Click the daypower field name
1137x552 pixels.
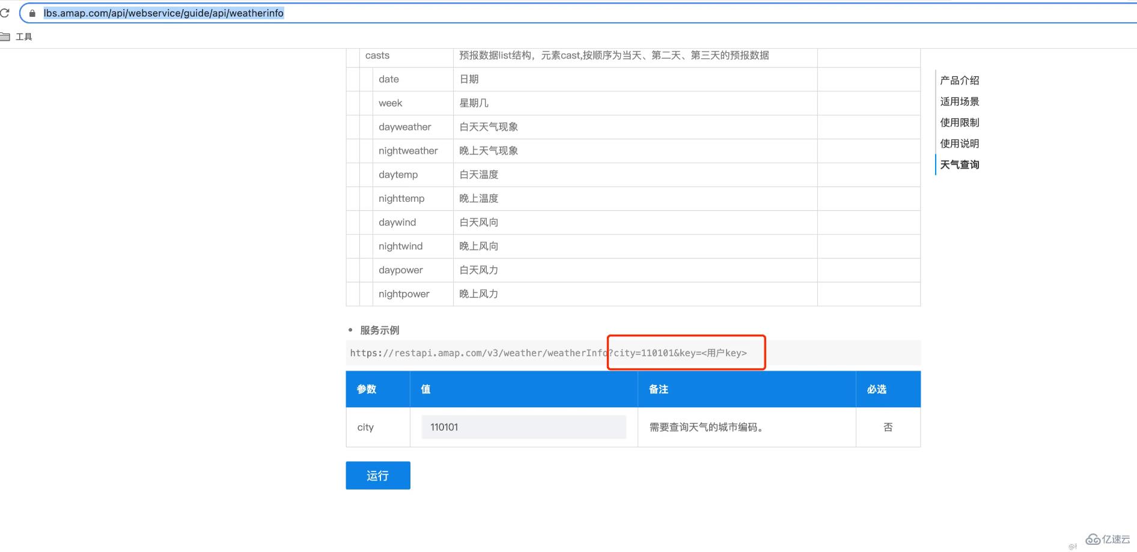pos(401,270)
